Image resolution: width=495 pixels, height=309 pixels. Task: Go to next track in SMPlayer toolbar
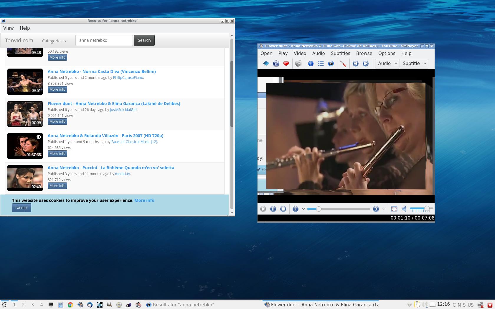(x=366, y=64)
